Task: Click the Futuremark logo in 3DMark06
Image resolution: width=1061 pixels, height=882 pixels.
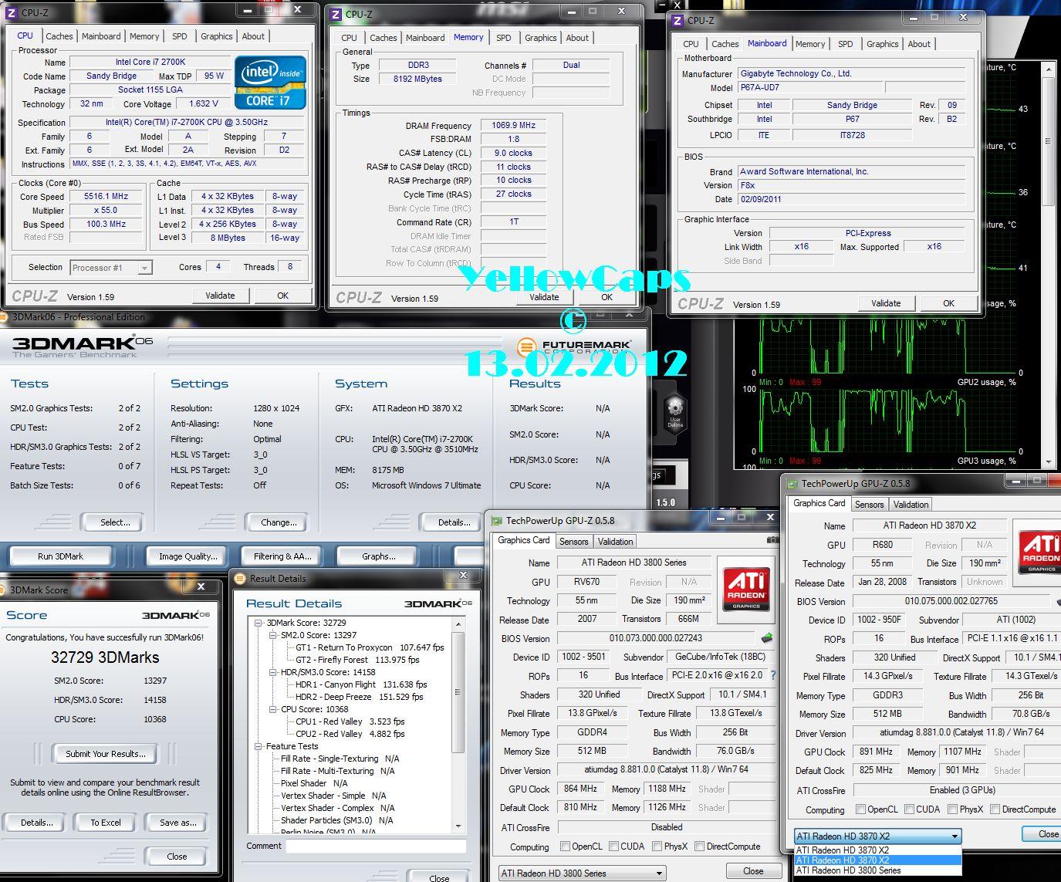Action: click(574, 346)
